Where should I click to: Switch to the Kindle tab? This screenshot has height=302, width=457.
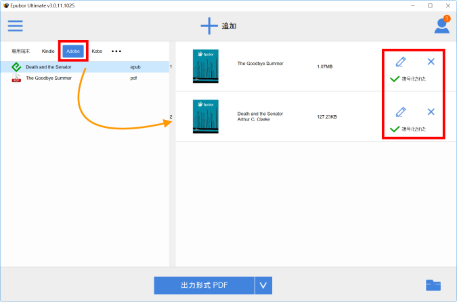click(x=48, y=51)
